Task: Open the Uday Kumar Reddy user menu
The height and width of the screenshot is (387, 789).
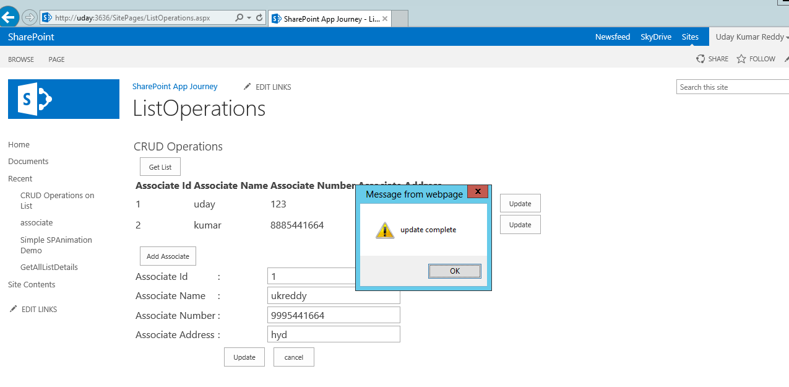Action: 752,37
